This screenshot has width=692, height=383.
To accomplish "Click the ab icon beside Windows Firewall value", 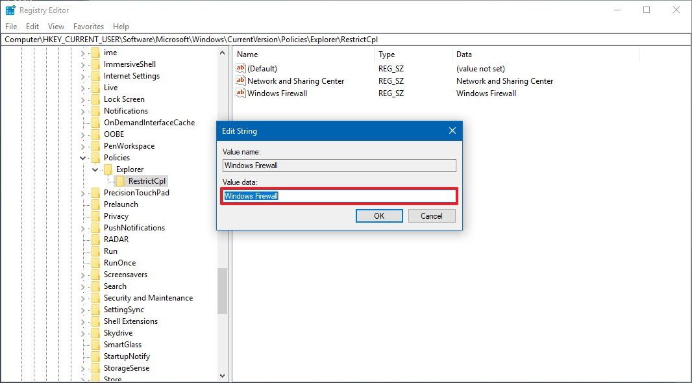I will pyautogui.click(x=241, y=93).
